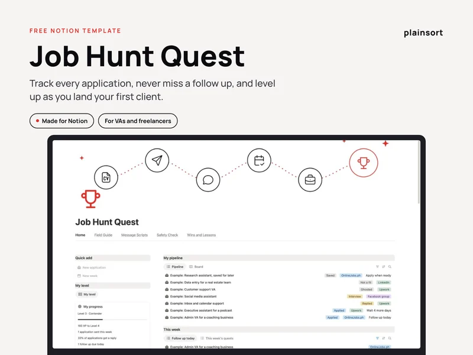Click the blue filter icon in This week

click(x=377, y=338)
